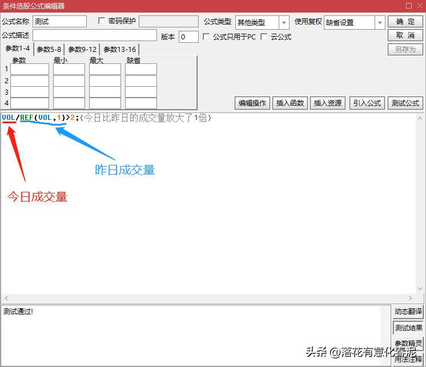Click the horizontal scroll-left arrow
The width and height of the screenshot is (426, 367).
click(x=6, y=298)
